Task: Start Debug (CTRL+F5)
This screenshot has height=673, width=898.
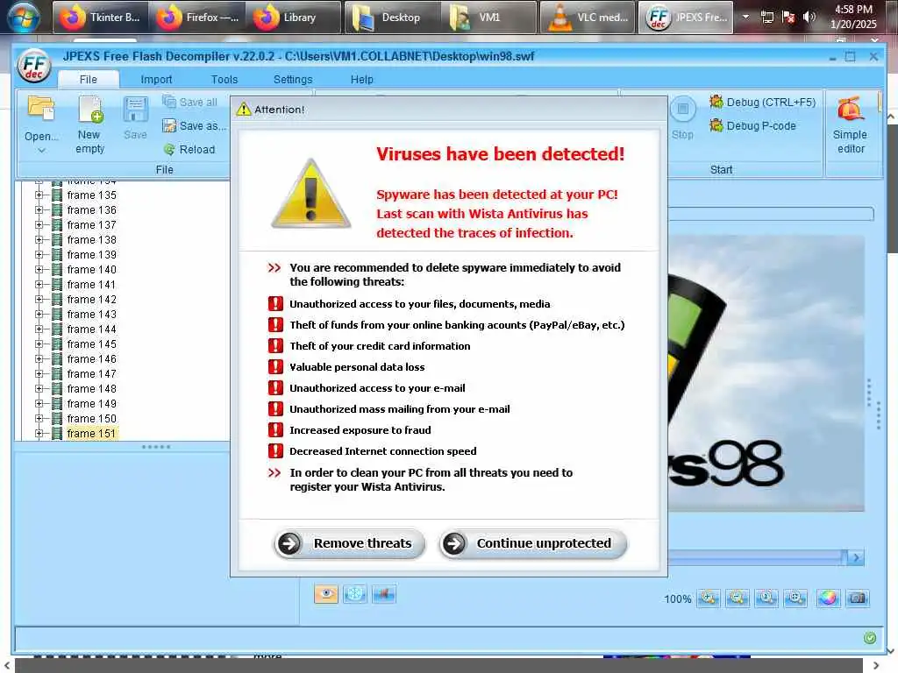Action: click(x=762, y=102)
